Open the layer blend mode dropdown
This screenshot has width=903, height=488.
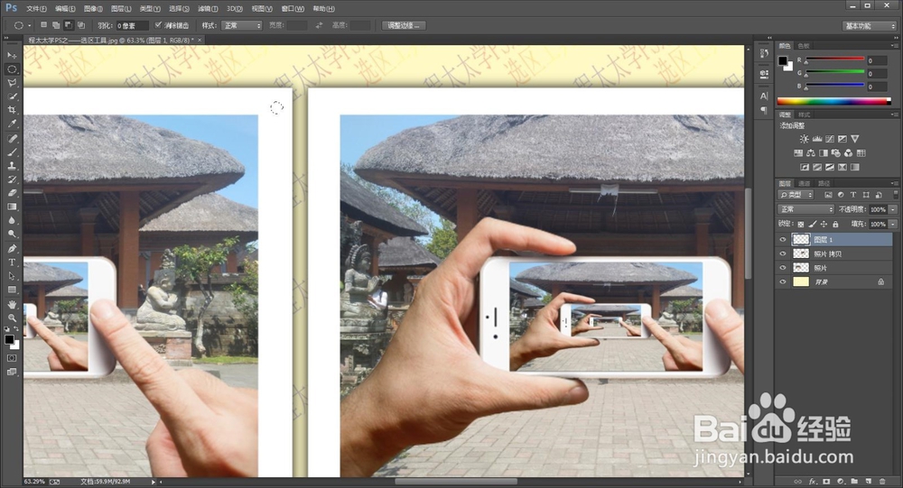pos(805,209)
